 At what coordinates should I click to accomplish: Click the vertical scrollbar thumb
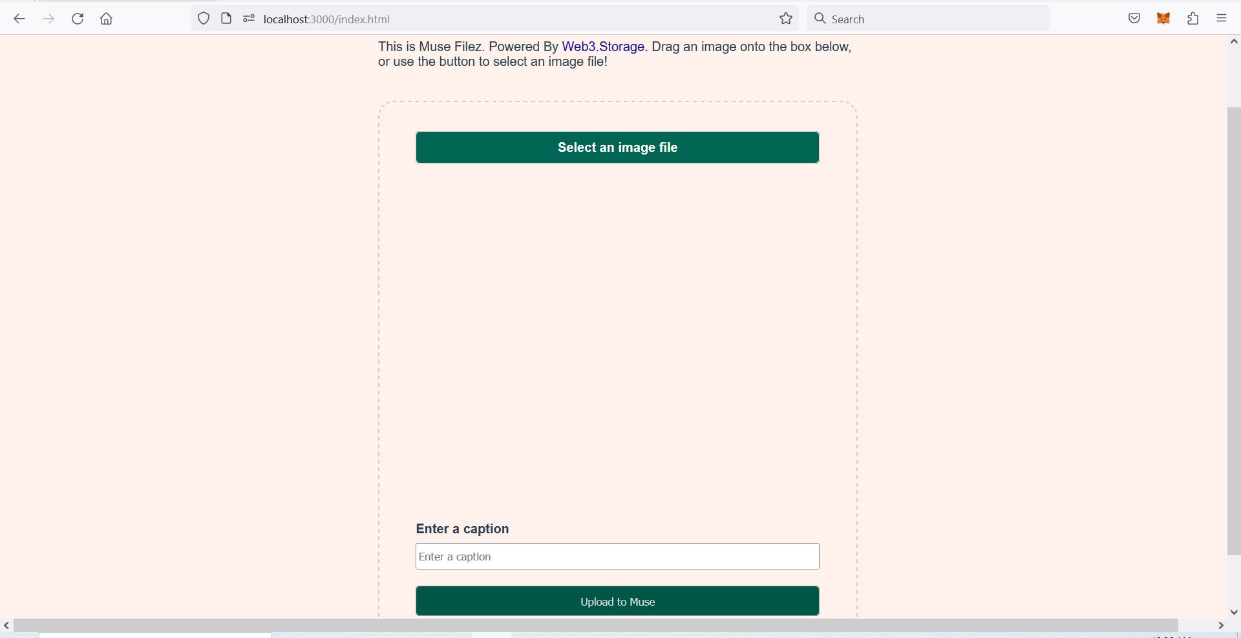1234,331
